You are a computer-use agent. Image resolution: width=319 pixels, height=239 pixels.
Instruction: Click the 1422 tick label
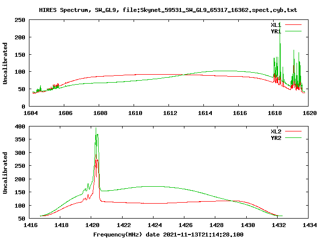(124, 225)
